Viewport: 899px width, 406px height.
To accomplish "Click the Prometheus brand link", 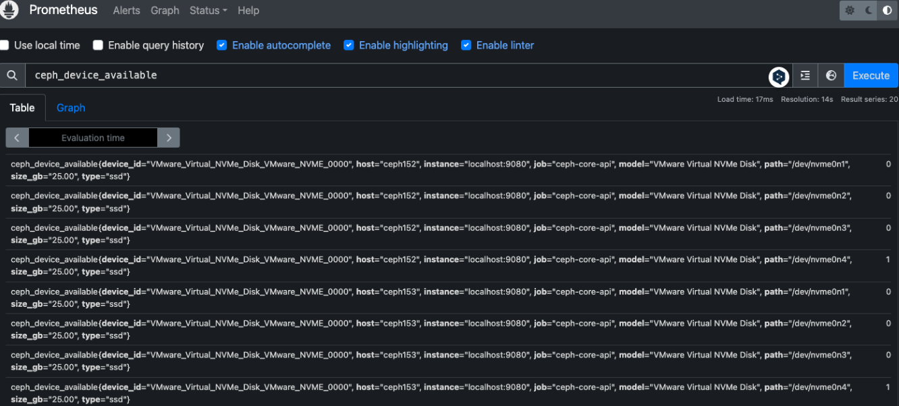I will [x=63, y=10].
